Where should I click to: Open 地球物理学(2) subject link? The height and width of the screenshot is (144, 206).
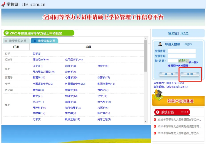click(x=73, y=108)
